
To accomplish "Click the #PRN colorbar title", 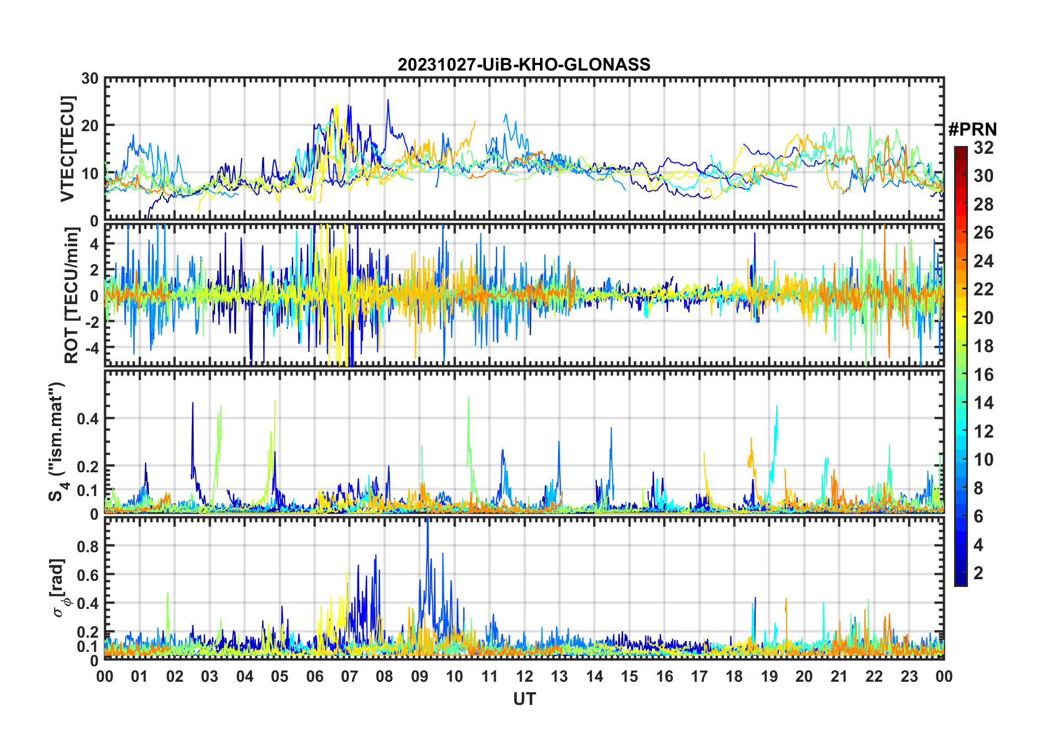I will 972,130.
